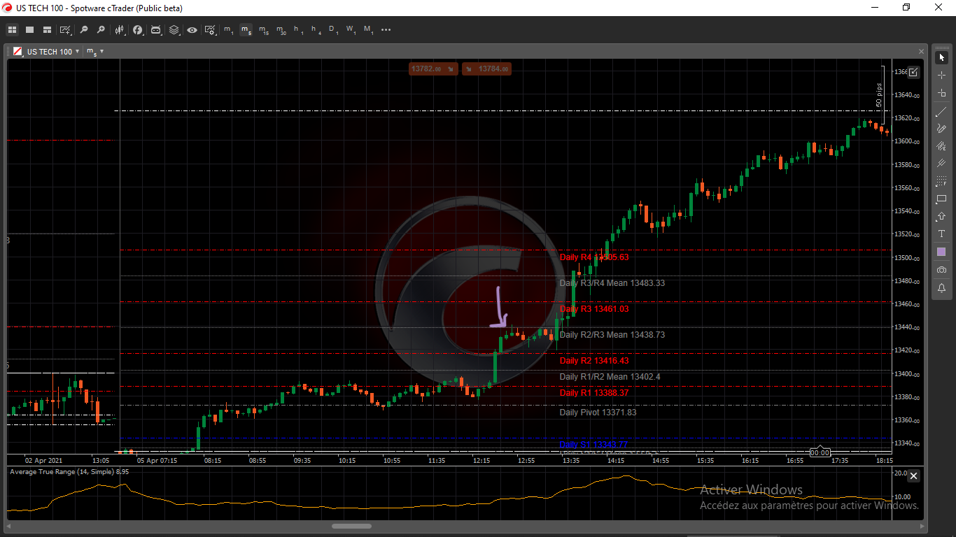Select the D1 daily timeframe
Screen dimensions: 956x537
[333, 30]
